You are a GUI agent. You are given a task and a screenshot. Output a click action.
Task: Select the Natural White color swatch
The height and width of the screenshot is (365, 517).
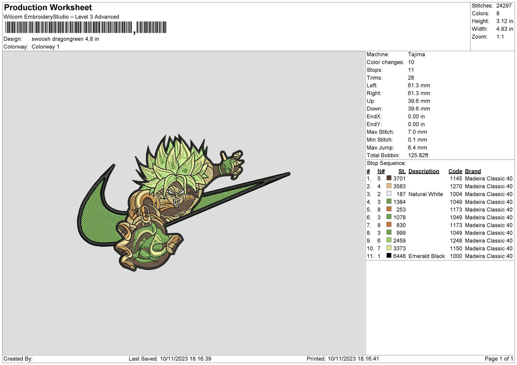coord(389,194)
